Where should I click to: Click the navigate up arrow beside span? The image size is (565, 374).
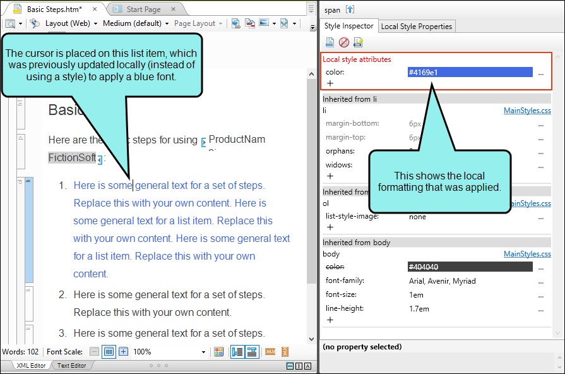point(350,9)
